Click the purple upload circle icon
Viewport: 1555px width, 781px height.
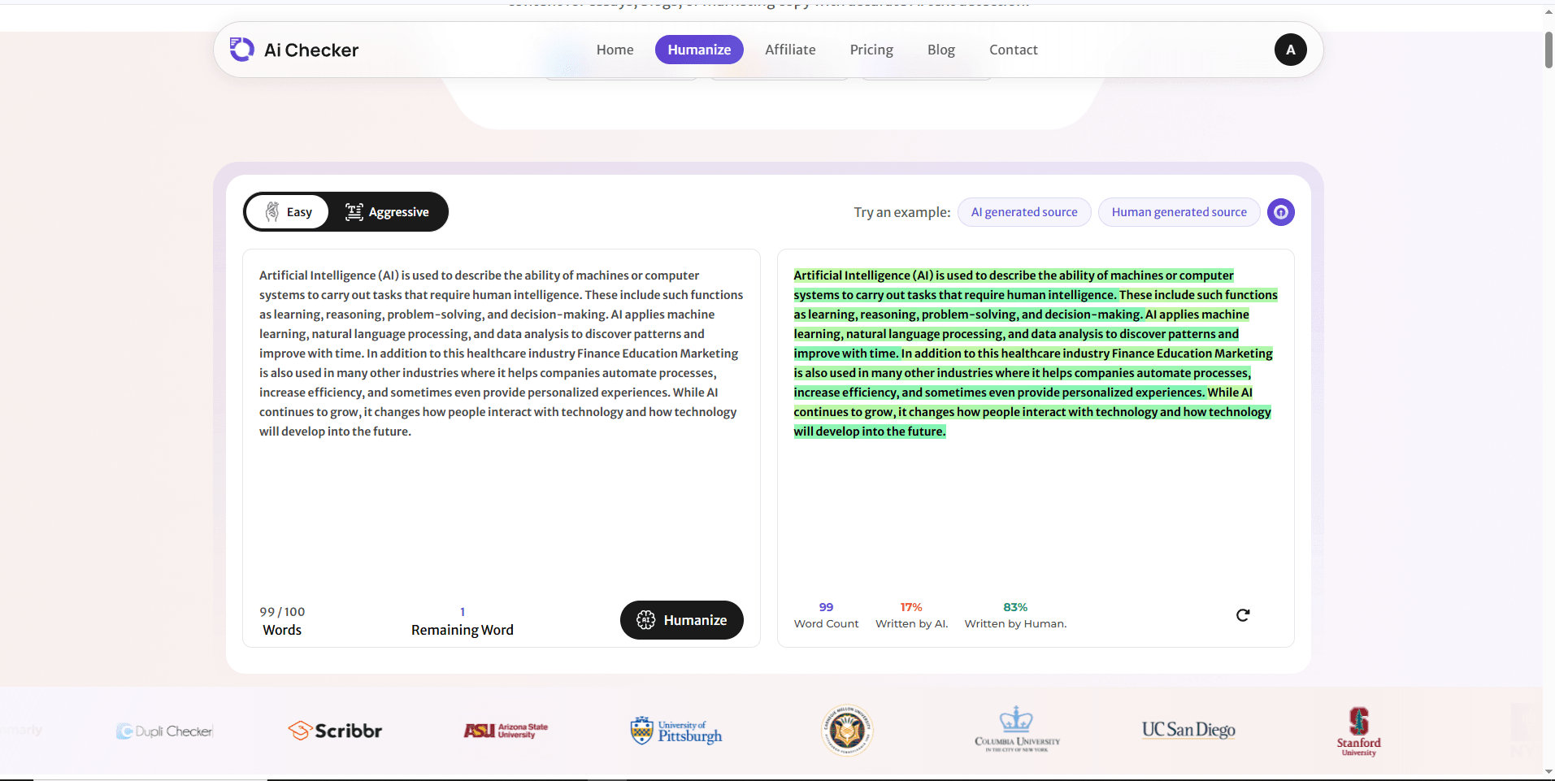[x=1280, y=211]
